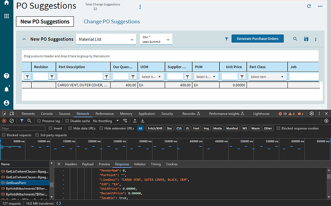Tick the Blocked requests checkbox
331x206 pixels.
[x=3, y=135]
